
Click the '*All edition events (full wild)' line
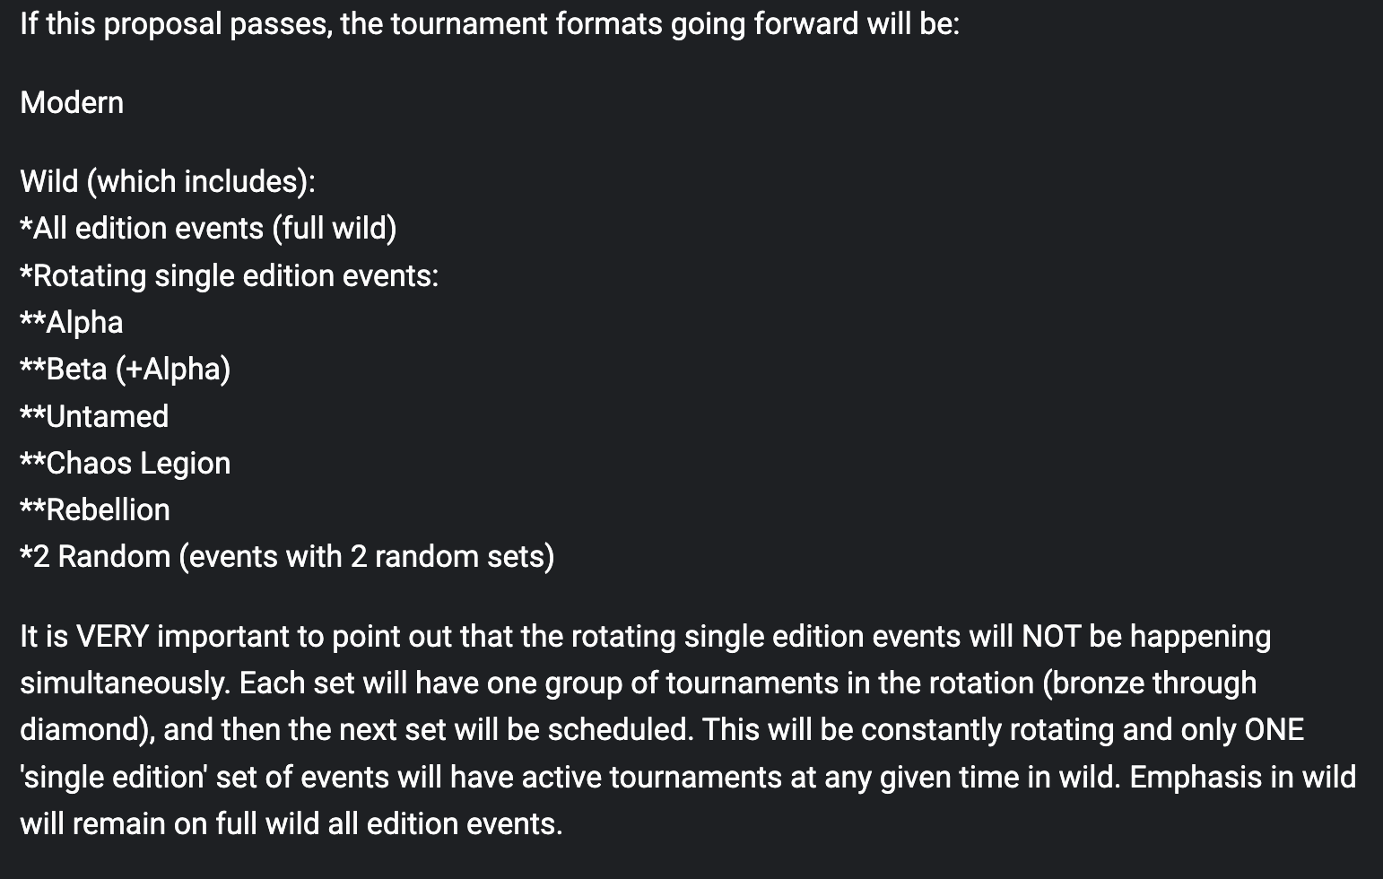[208, 228]
